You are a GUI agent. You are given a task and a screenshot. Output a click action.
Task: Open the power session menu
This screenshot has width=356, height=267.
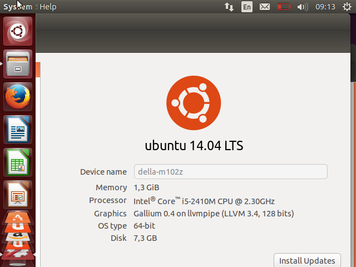coord(347,7)
